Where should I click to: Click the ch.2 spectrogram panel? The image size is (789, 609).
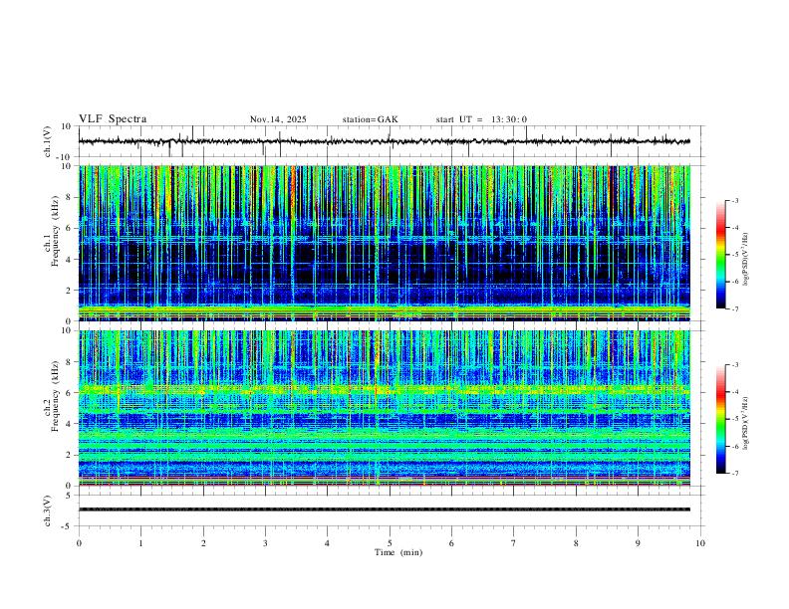tap(384, 408)
